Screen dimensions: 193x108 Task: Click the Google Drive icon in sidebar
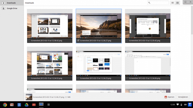click(4, 8)
